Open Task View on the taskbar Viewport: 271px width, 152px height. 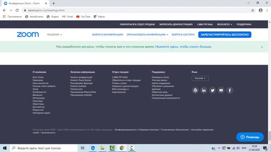[x=83, y=148]
